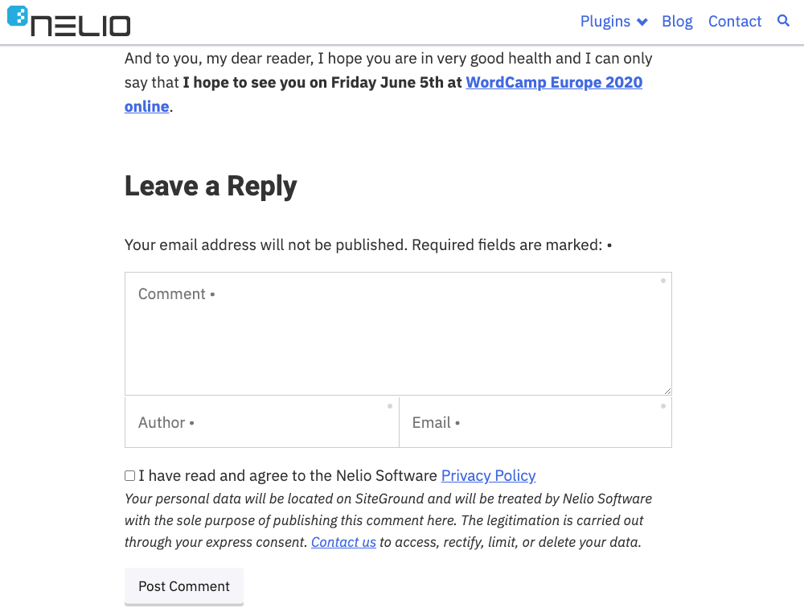Click the Comment box resize handle
804x616 pixels.
click(667, 391)
